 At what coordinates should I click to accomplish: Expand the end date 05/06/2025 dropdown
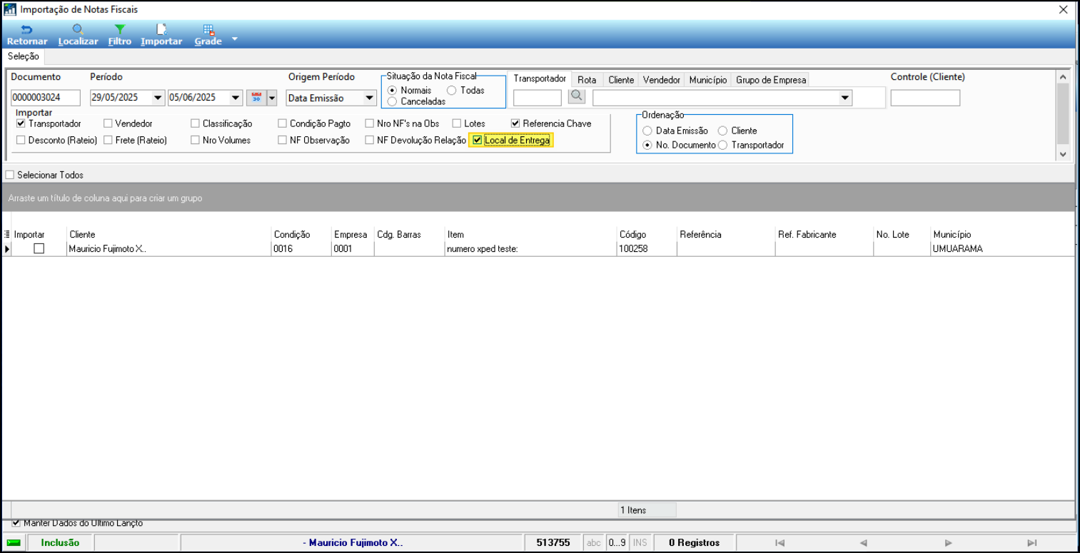[236, 98]
